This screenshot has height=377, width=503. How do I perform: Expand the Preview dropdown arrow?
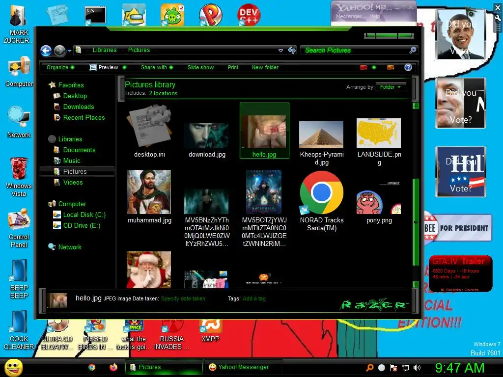(x=124, y=67)
